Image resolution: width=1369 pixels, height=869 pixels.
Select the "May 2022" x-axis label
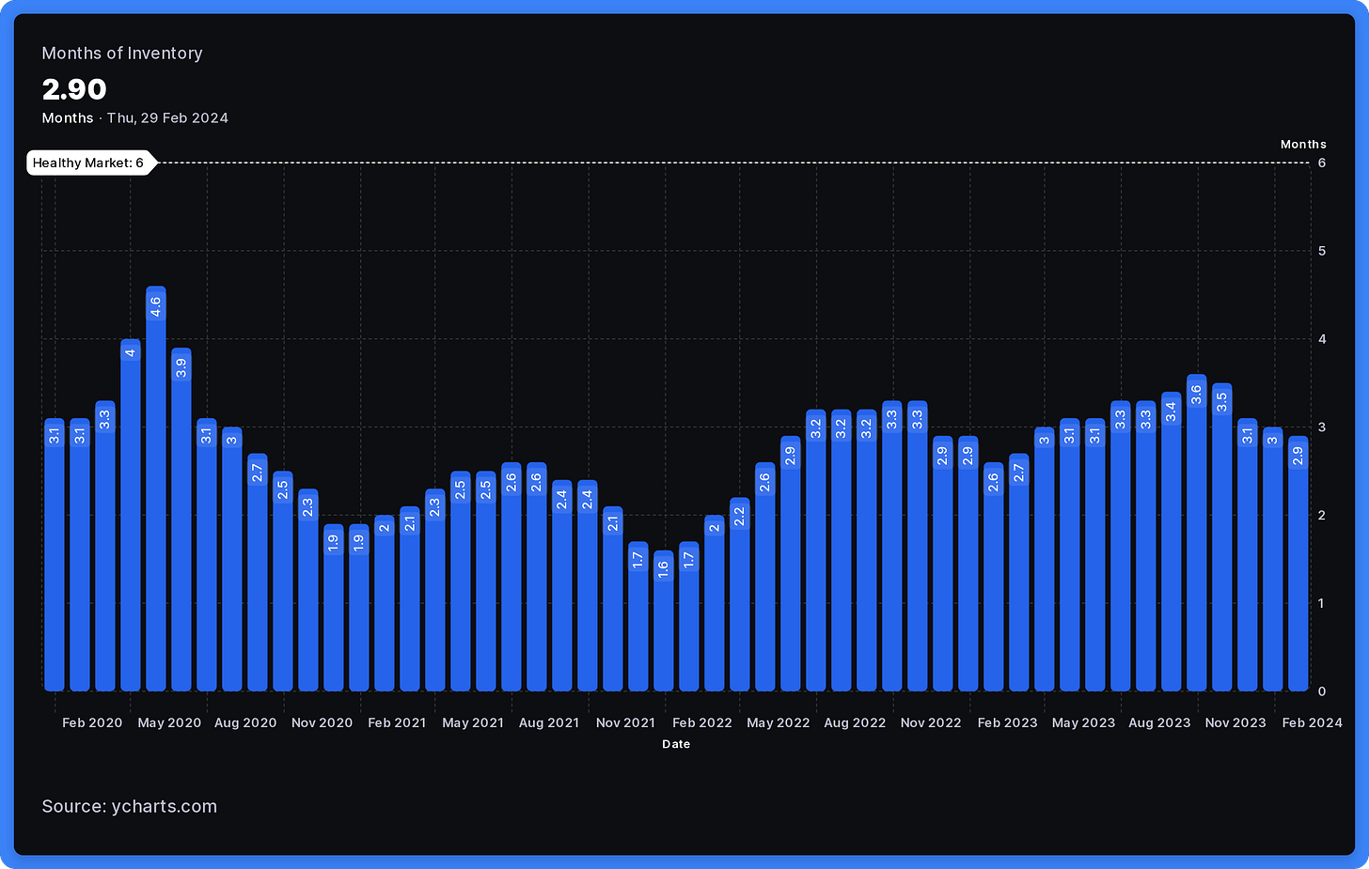(x=779, y=722)
